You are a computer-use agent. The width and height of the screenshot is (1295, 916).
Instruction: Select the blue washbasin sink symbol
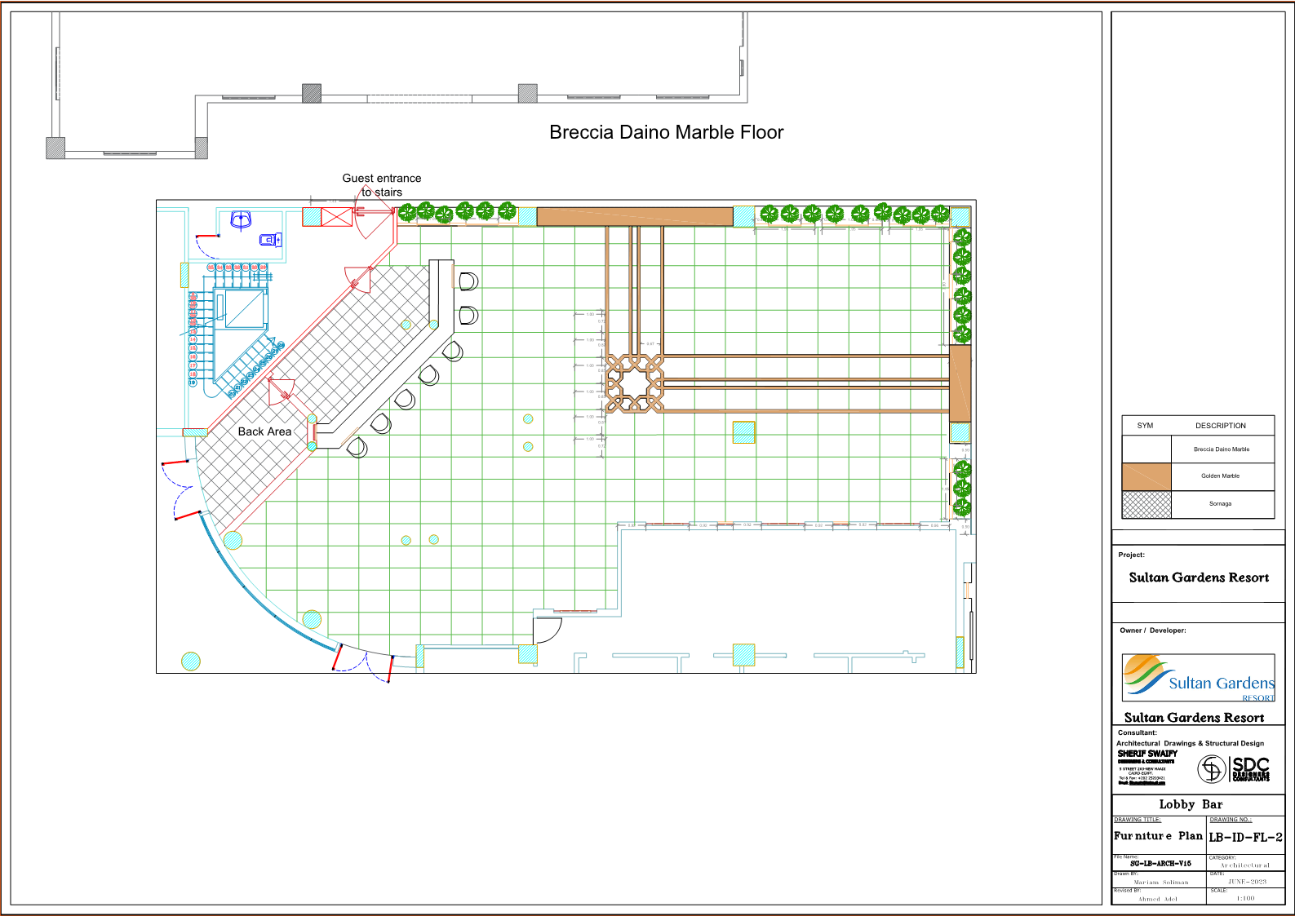(x=241, y=219)
